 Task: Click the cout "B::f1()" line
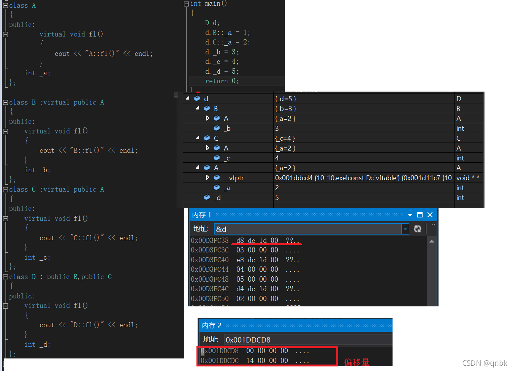[x=89, y=151]
